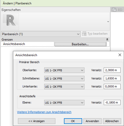Open Weitere Informationen zum Ansichtsbereich link

(x=44, y=112)
